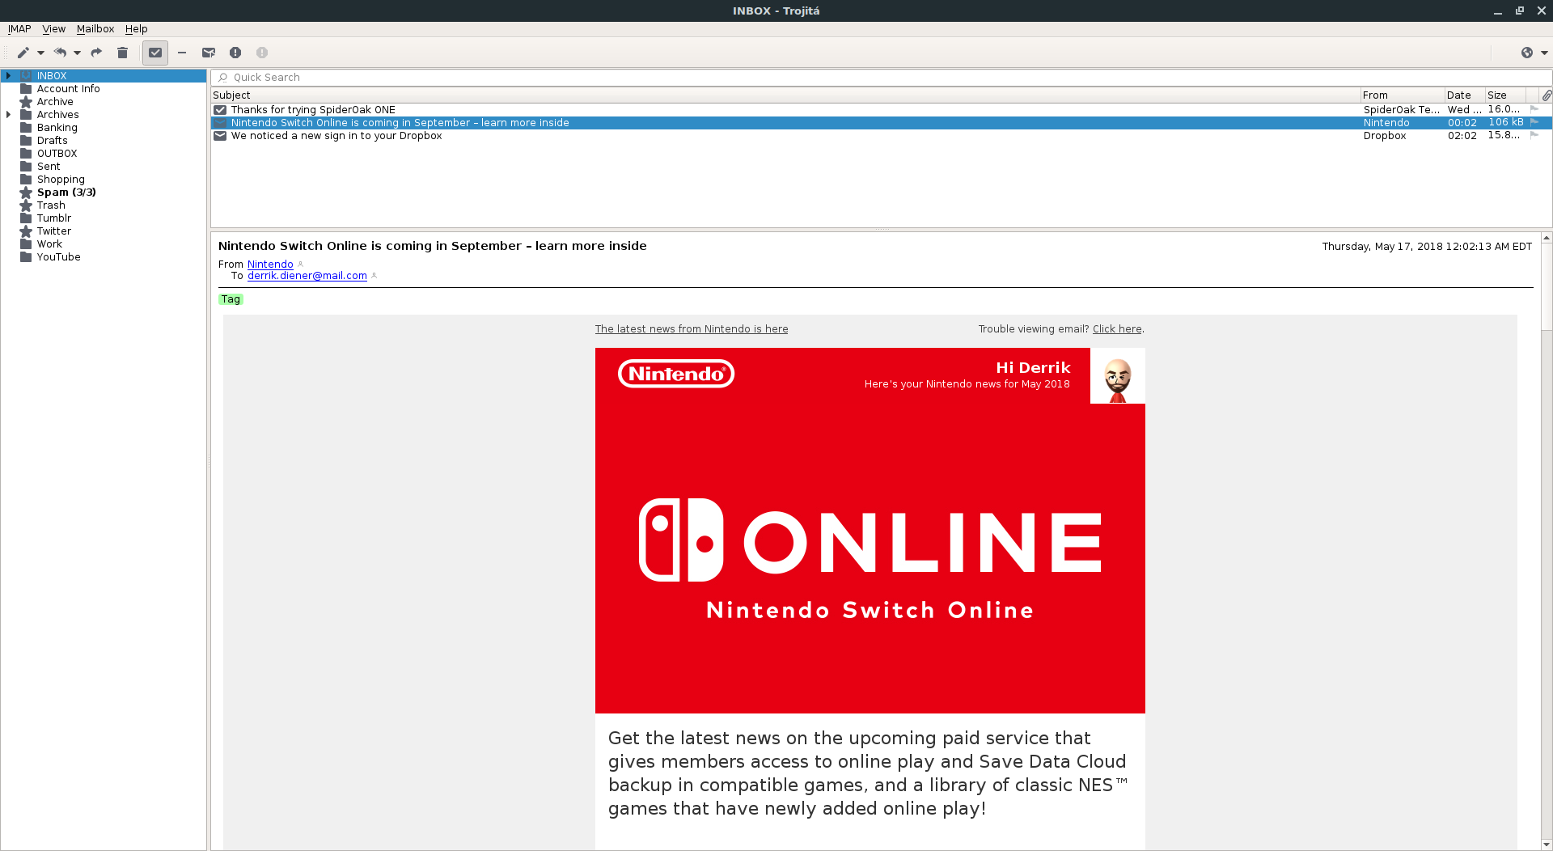
Task: Click the compose mail pencil icon
Action: coord(23,53)
